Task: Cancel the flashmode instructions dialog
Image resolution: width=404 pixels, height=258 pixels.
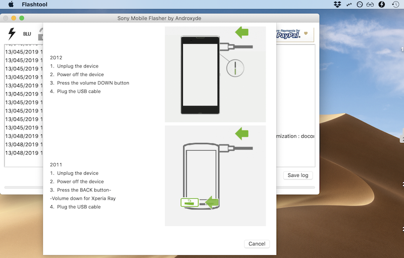Action: coord(257,244)
